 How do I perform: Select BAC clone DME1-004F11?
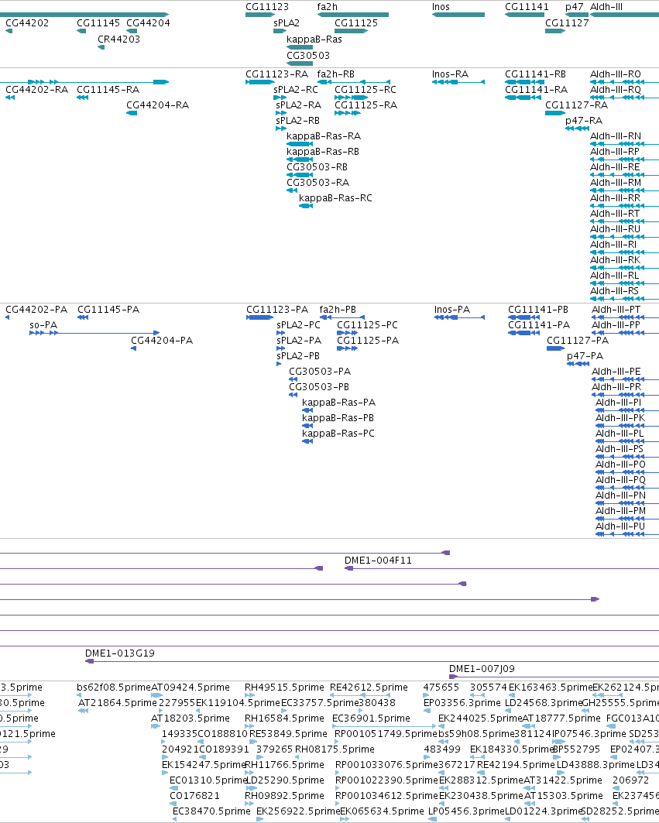[378, 561]
